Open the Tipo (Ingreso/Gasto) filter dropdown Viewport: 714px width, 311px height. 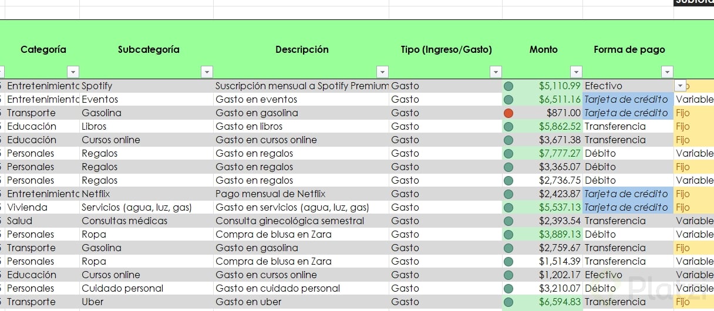(494, 72)
